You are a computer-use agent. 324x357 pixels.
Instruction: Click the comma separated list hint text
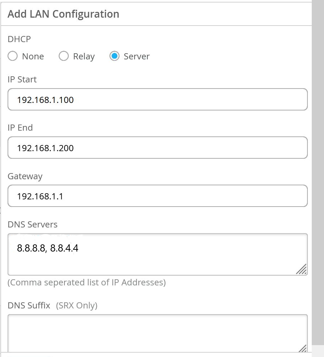[x=87, y=283]
